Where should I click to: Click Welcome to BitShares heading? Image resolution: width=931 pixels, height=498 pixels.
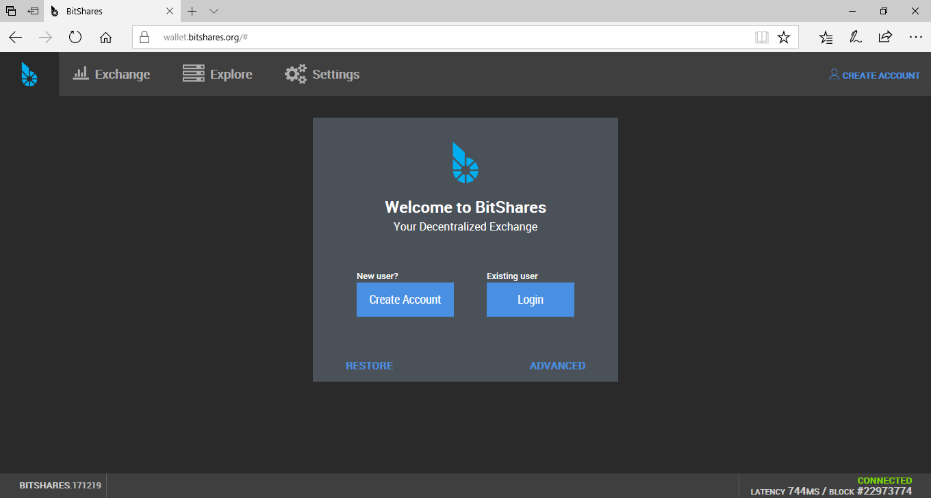click(x=465, y=207)
